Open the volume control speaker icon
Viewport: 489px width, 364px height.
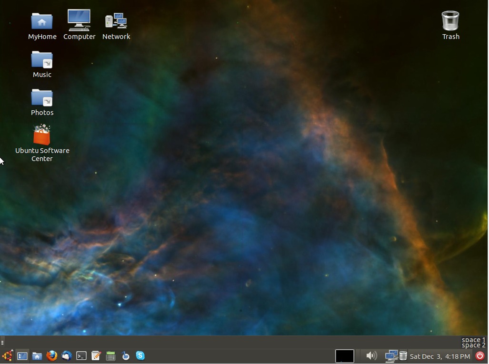pos(371,355)
